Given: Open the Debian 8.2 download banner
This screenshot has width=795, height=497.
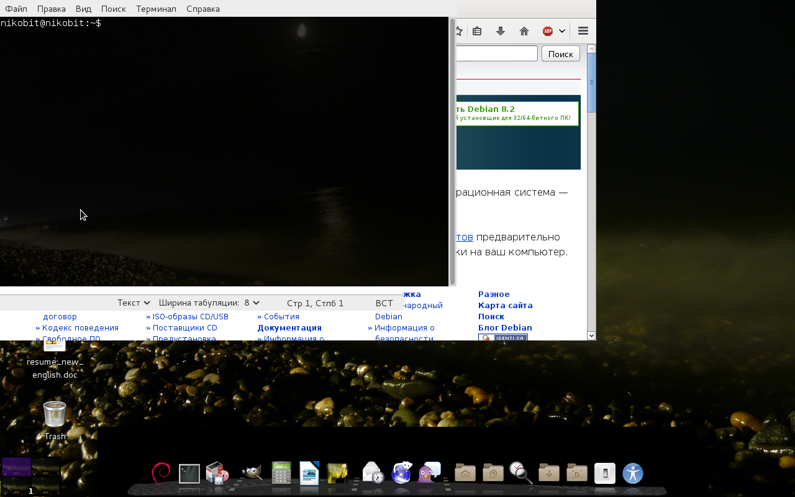Looking at the screenshot, I should [517, 113].
